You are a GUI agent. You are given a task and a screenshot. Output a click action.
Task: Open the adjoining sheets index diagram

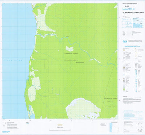click(127, 23)
